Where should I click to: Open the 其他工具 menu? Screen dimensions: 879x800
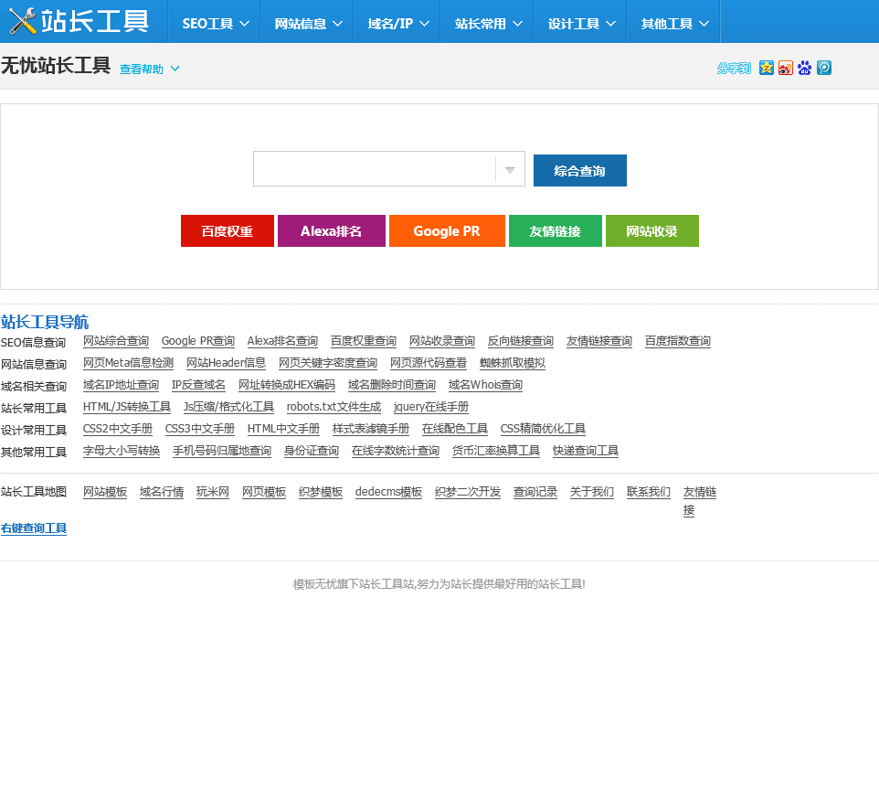point(674,24)
